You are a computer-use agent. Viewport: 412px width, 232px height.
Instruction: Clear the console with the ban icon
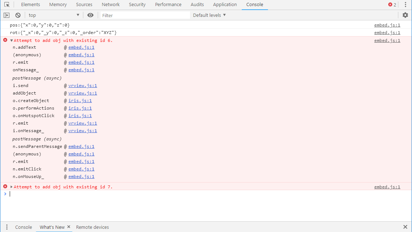pos(18,15)
